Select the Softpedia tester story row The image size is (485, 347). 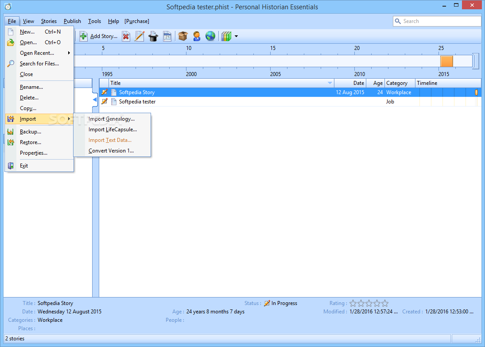click(290, 102)
